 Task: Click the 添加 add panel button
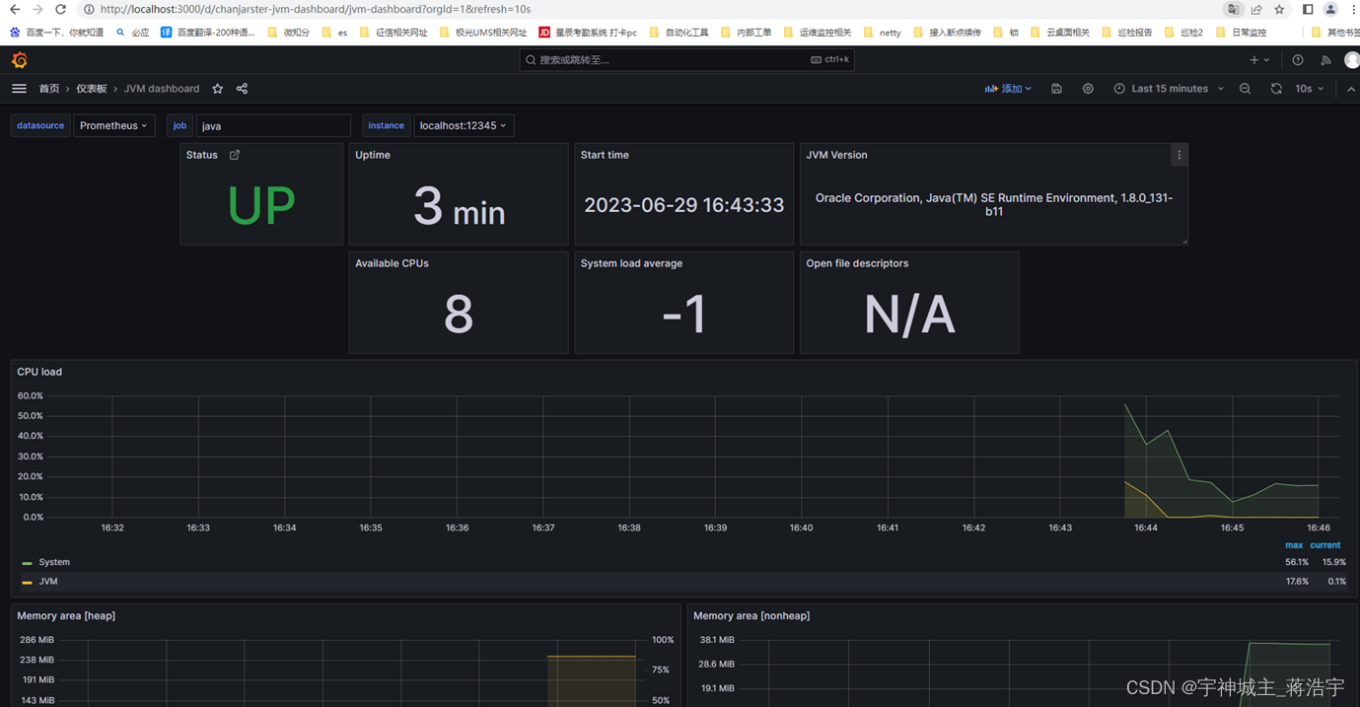point(1008,88)
